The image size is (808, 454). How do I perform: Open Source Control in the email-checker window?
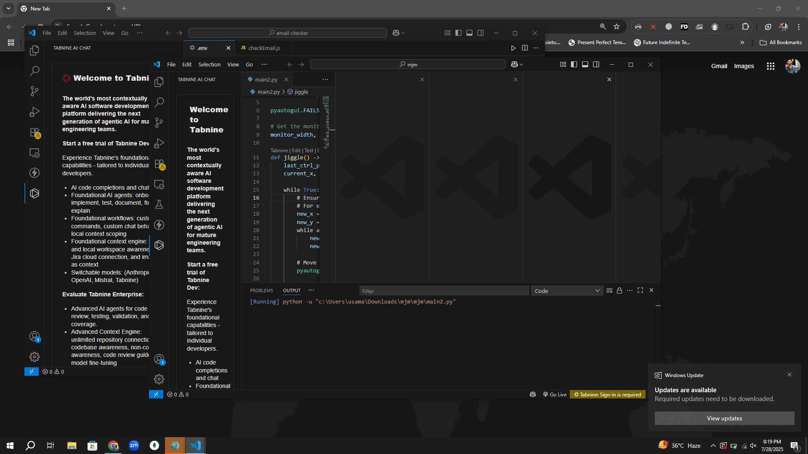tap(35, 91)
